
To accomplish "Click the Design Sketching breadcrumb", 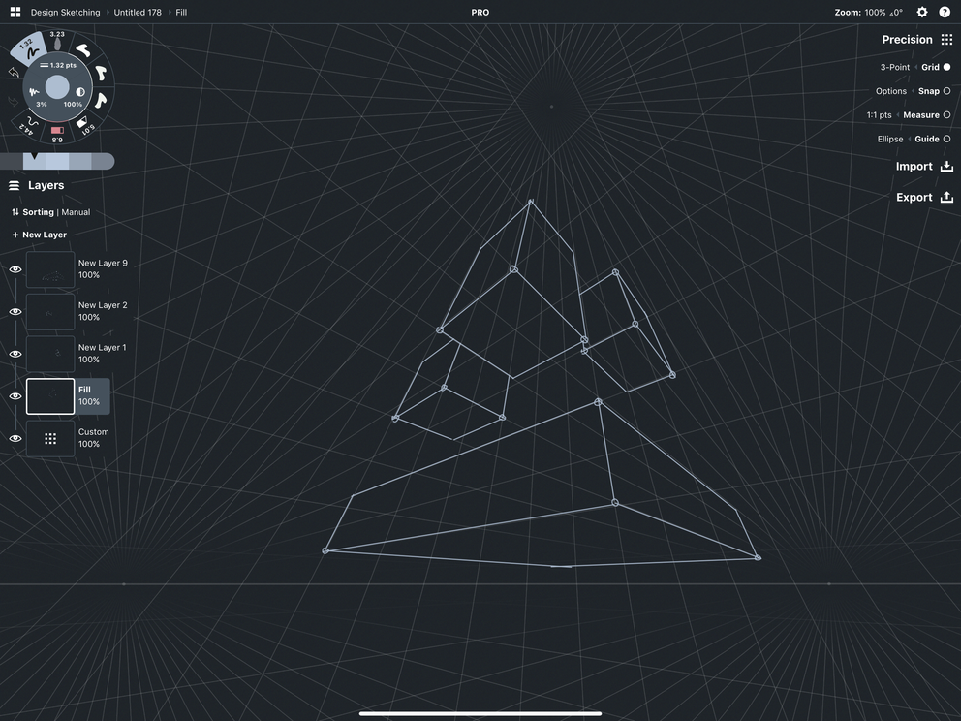I will click(64, 11).
